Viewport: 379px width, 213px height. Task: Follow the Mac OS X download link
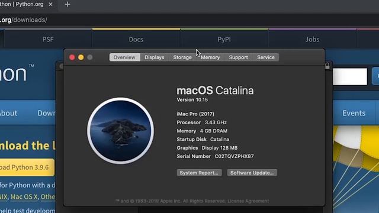pyautogui.click(x=24, y=197)
